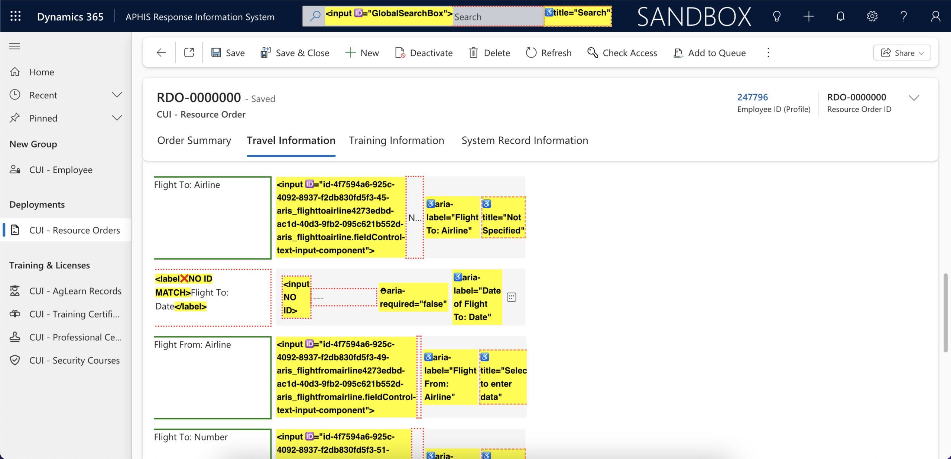951x459 pixels.
Task: Expand the record header chevron
Action: pyautogui.click(x=913, y=98)
